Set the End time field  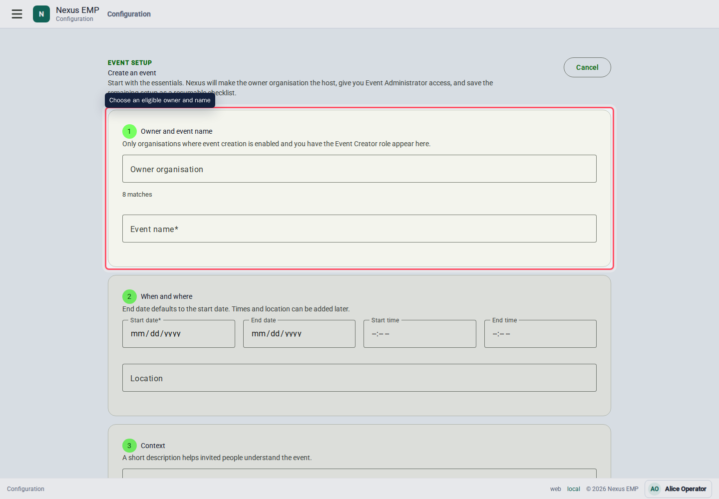tap(540, 334)
